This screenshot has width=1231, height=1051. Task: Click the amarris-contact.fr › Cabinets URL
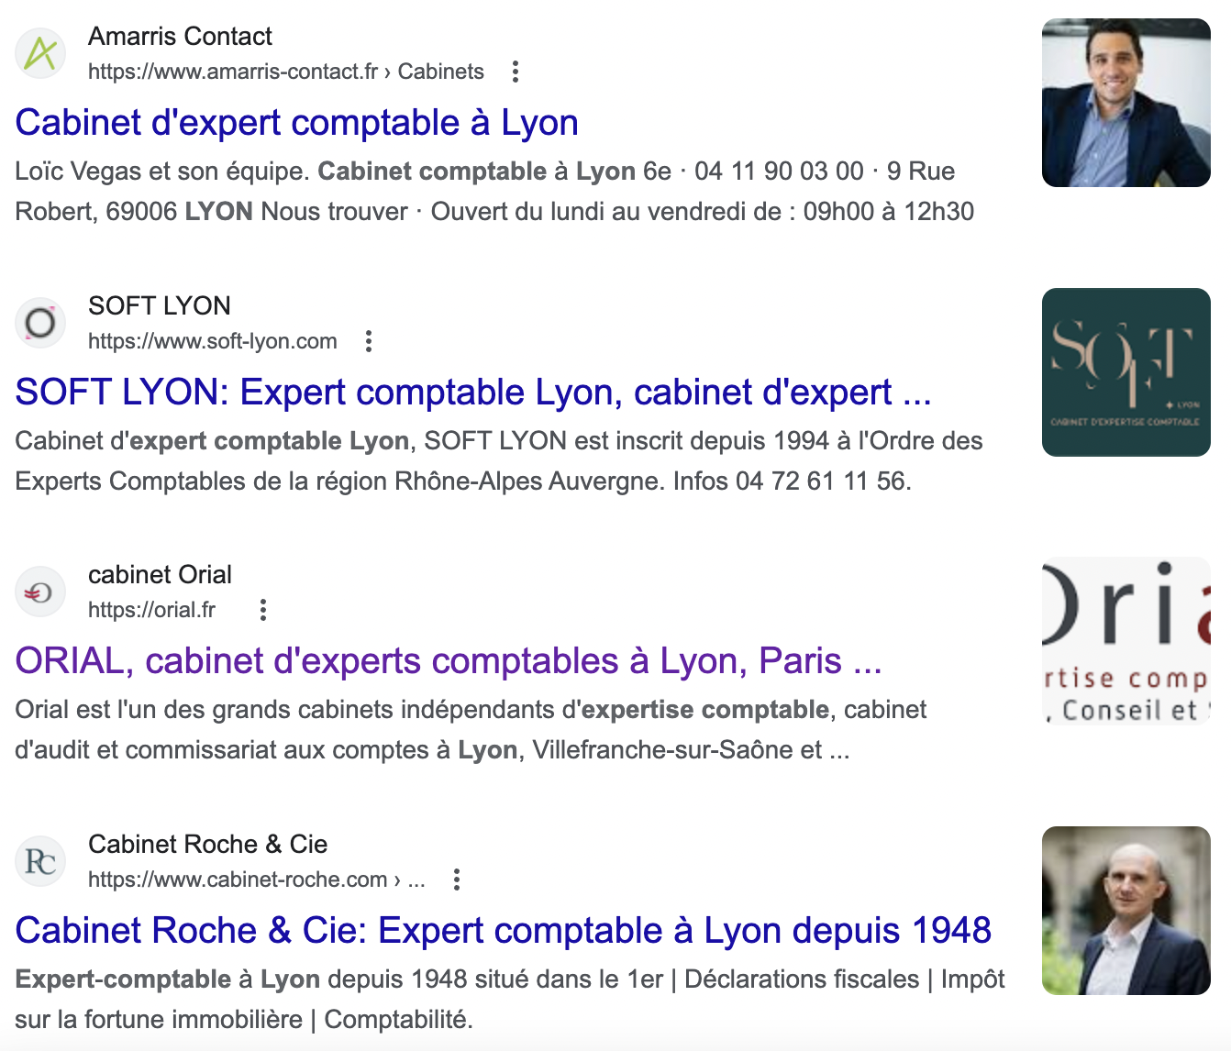point(286,72)
